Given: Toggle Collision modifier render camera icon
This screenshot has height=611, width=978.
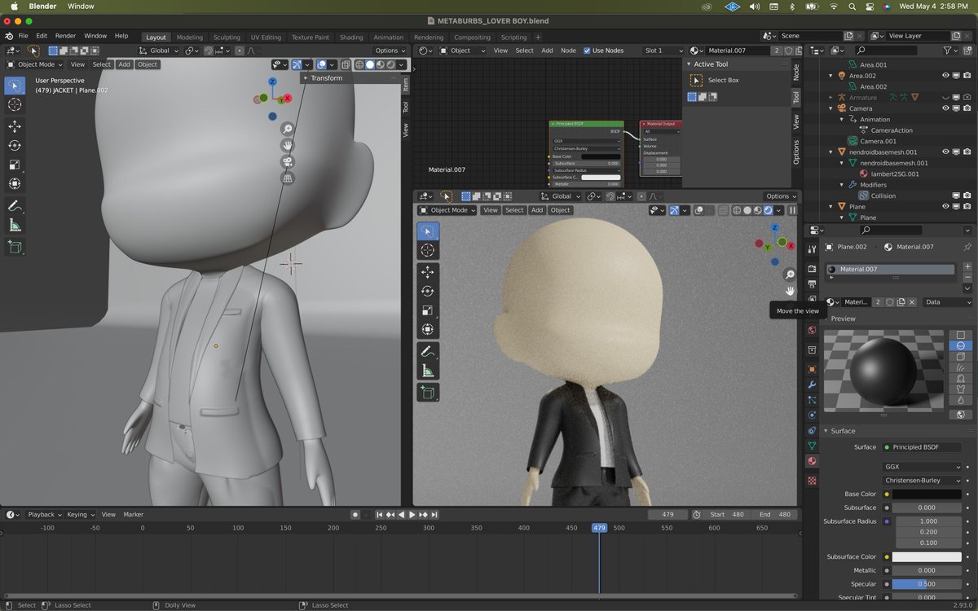Looking at the screenshot, I should 967,196.
